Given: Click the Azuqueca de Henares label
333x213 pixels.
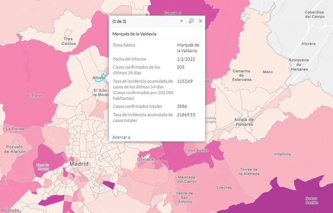Looking at the screenshot, I should (299, 64).
